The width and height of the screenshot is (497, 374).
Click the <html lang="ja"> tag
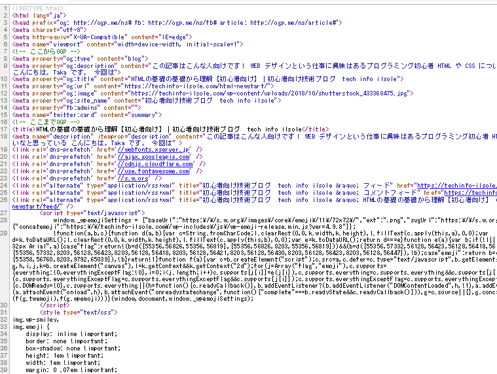tap(39, 16)
